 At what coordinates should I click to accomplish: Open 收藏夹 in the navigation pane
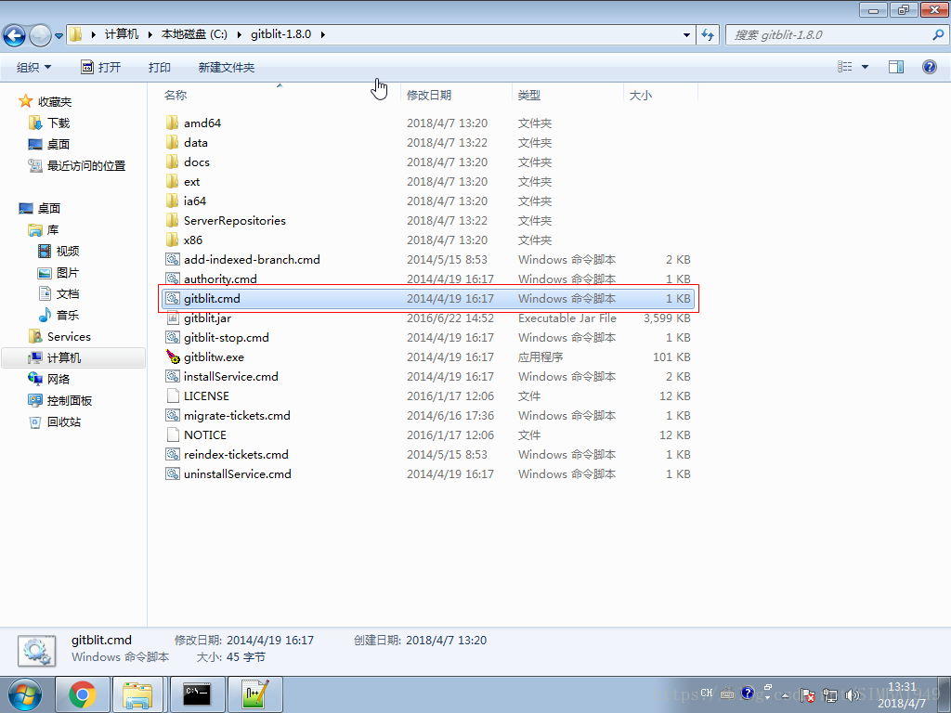(x=46, y=101)
